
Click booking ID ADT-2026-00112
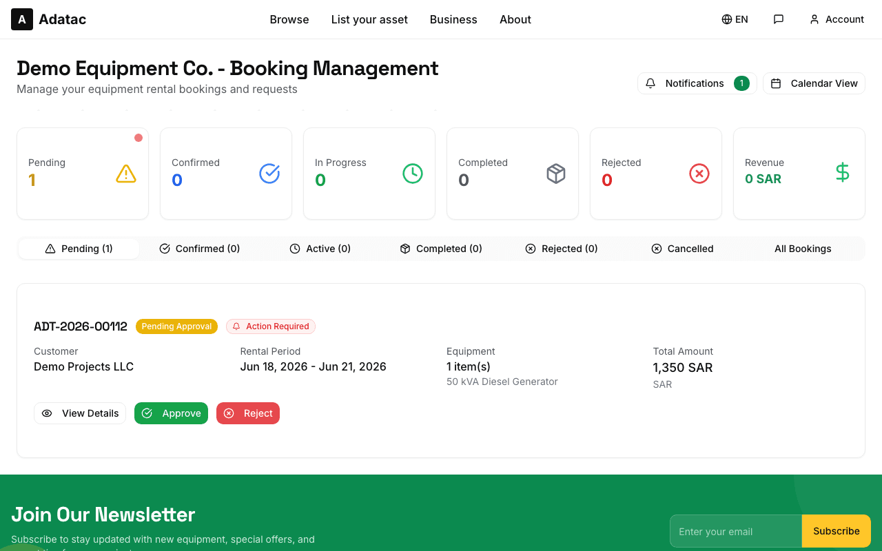(81, 326)
